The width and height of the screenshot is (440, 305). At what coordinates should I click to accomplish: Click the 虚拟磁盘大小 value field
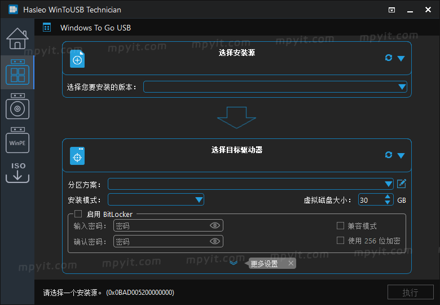click(371, 200)
